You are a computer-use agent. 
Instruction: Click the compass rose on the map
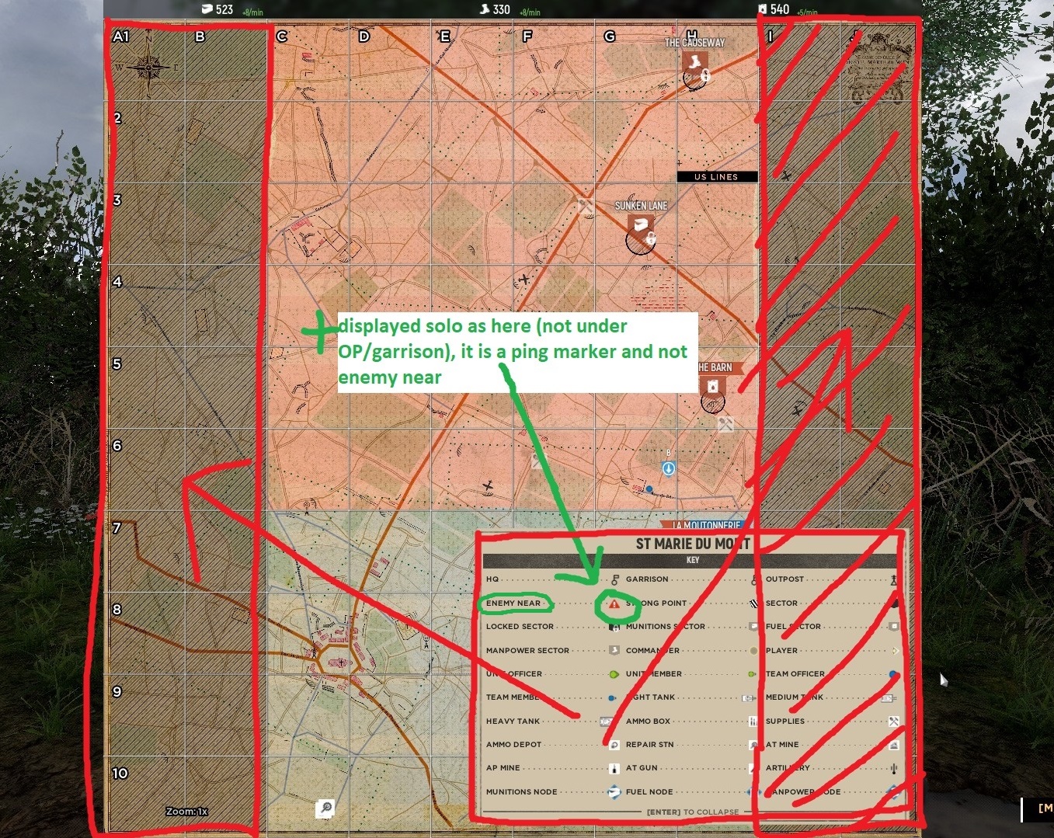point(148,66)
